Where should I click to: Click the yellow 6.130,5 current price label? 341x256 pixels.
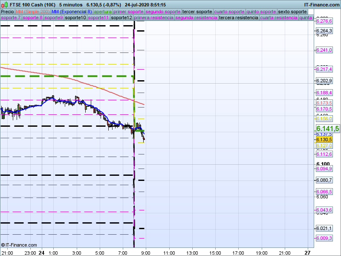point(324,140)
